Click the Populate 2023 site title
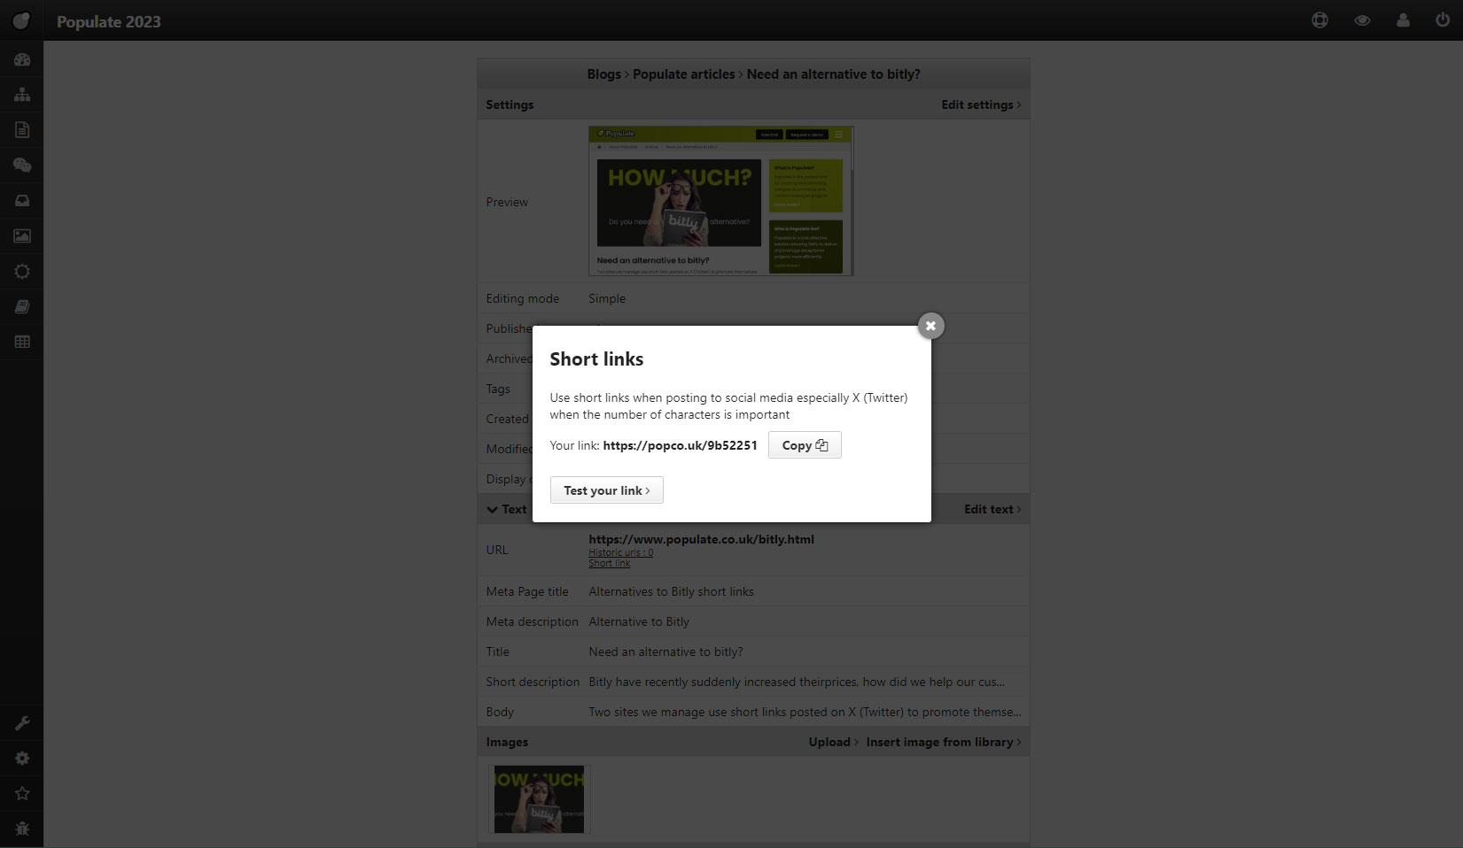 (x=109, y=21)
